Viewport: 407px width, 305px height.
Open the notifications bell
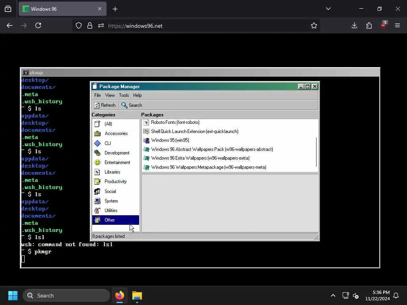(396, 295)
